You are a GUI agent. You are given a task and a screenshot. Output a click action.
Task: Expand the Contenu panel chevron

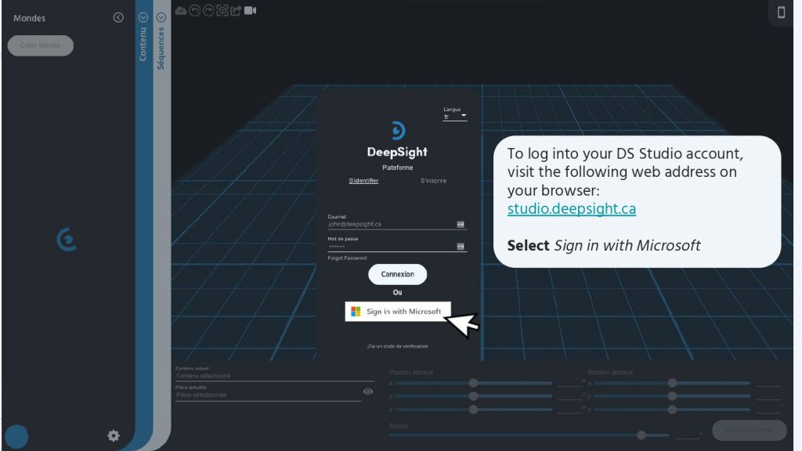pos(143,17)
